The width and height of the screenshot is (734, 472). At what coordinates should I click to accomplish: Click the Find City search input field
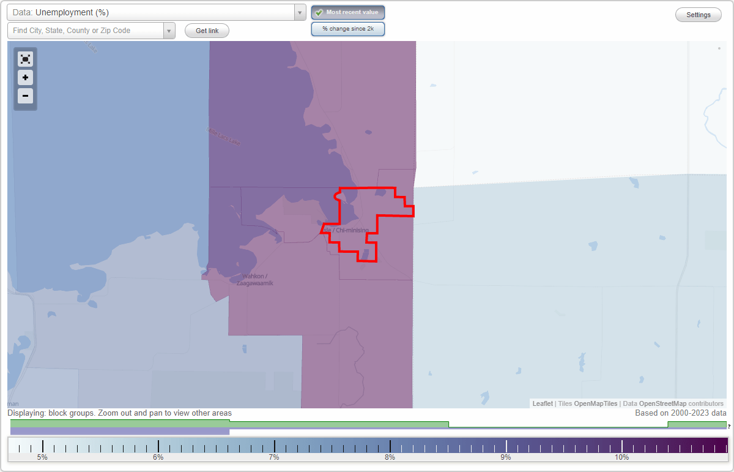click(86, 30)
